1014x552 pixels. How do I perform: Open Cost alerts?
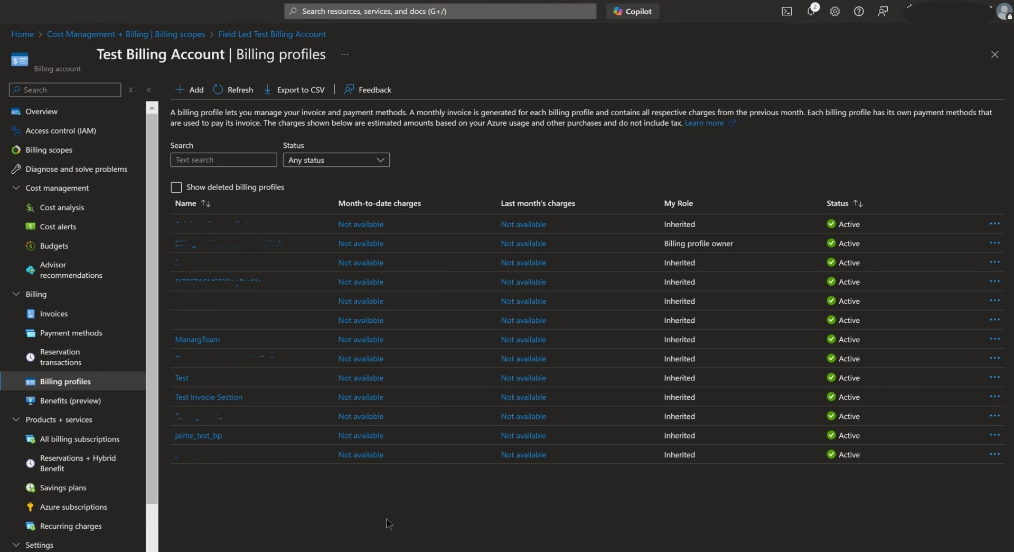58,227
